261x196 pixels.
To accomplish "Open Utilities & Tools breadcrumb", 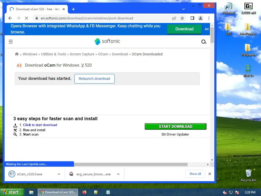I will pyautogui.click(x=54, y=54).
